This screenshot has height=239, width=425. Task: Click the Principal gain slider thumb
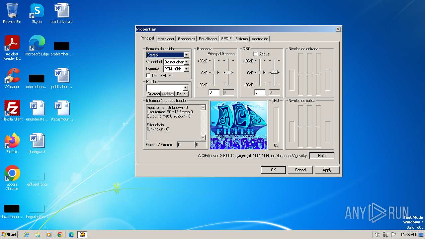214,72
